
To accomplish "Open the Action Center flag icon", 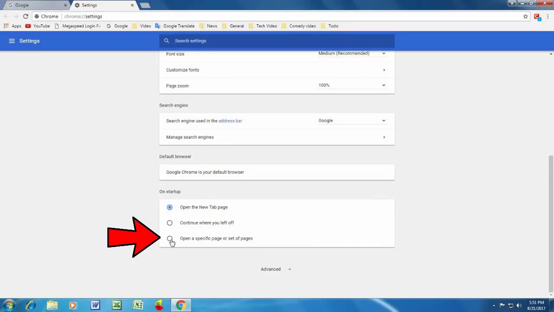I will [502, 305].
